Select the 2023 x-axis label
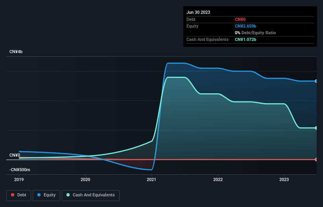This screenshot has width=323, height=207. (x=284, y=179)
